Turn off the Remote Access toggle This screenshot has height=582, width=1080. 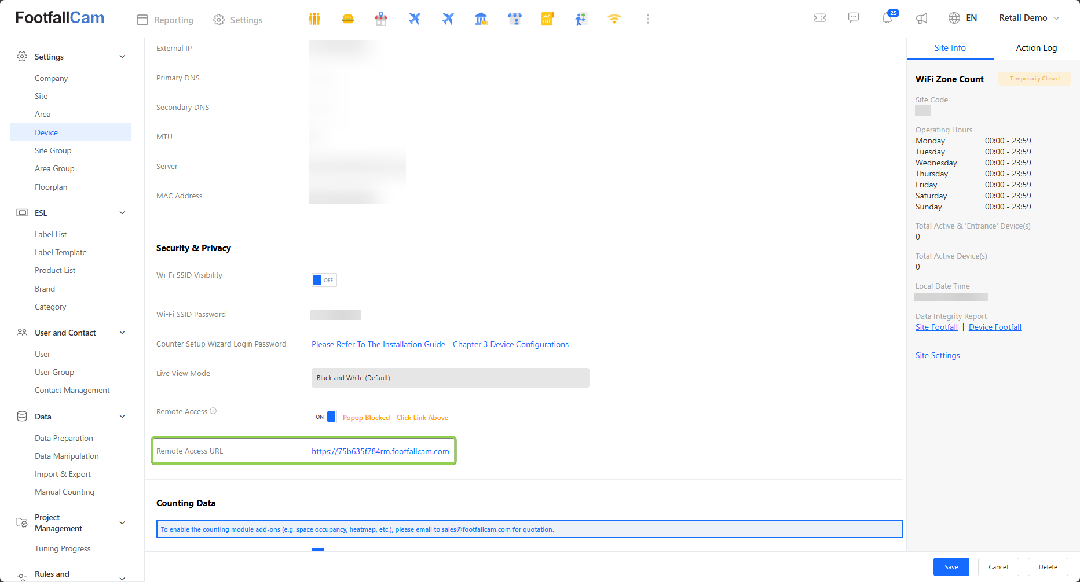[324, 417]
